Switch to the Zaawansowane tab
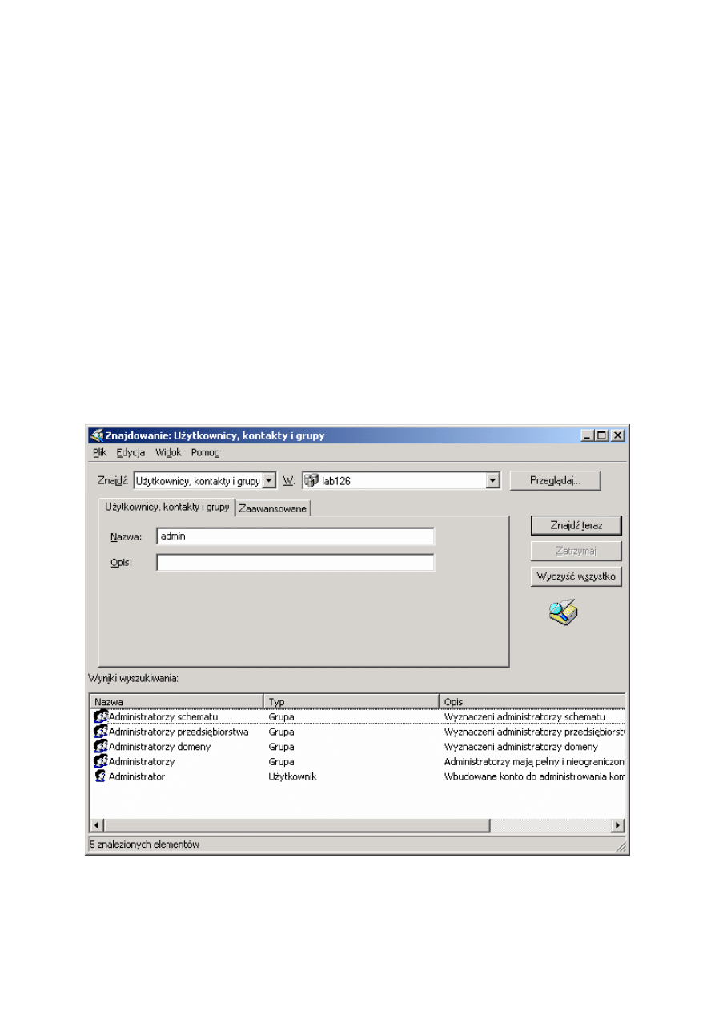715x1011 pixels. pos(272,508)
